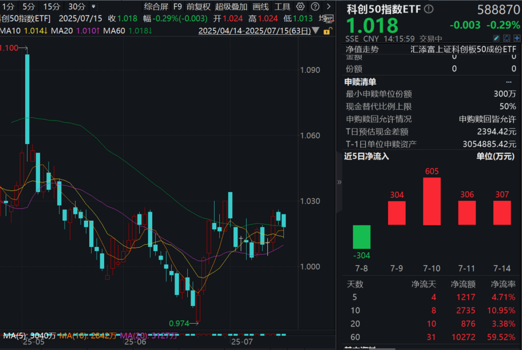This screenshot has height=350, width=522.
Task: Select the green 7-8 inflow bar
Action: click(x=361, y=237)
